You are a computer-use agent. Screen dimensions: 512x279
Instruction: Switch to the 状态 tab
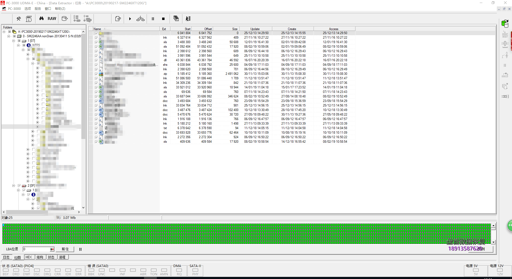pyautogui.click(x=51, y=257)
